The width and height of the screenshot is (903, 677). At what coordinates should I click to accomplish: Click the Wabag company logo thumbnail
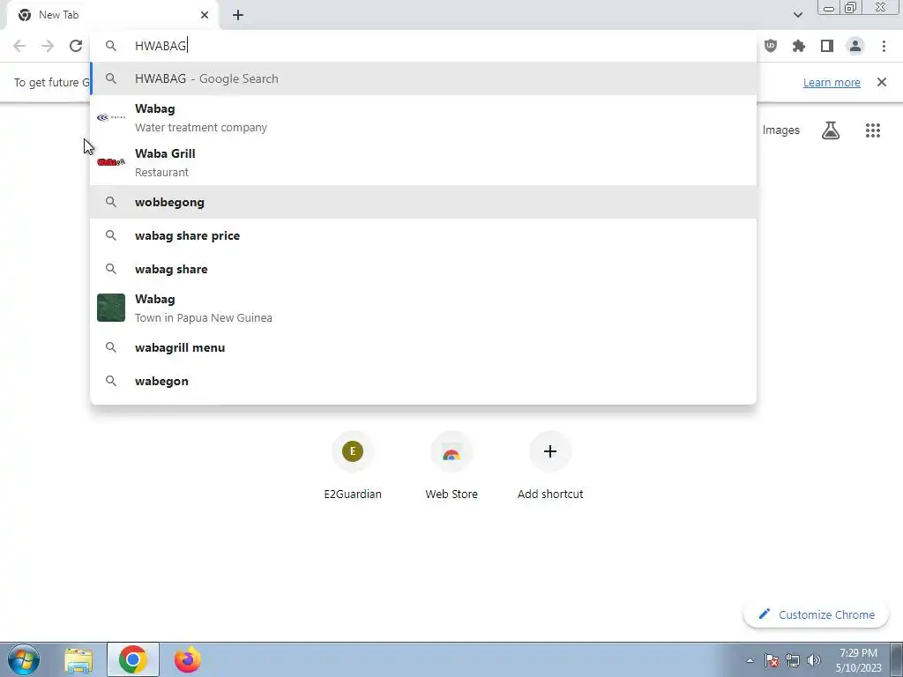point(110,117)
